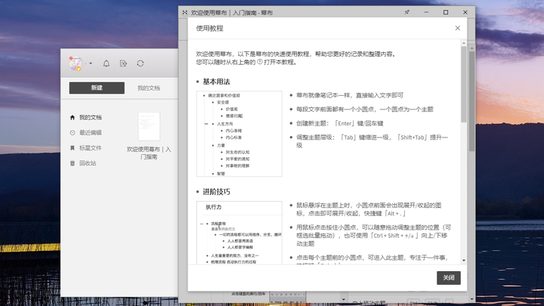This screenshot has width=544, height=306.
Task: Click the tutorial scrollbar down arrow
Action: pyautogui.click(x=464, y=261)
